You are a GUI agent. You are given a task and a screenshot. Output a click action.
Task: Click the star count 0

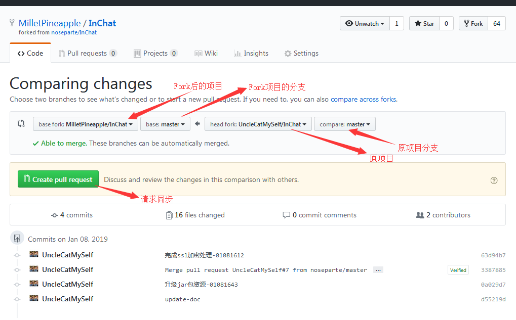click(446, 23)
